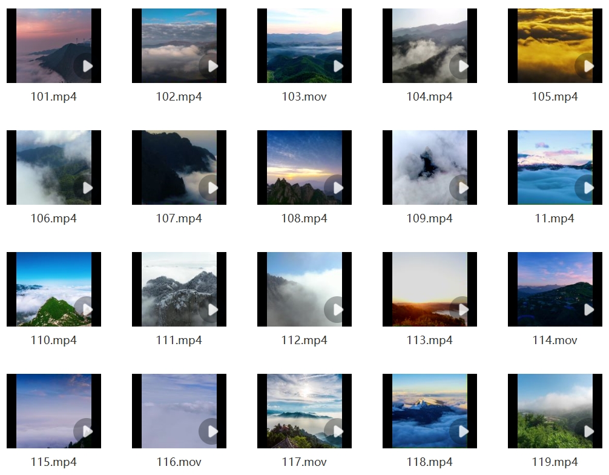Select the file name 112.mp4
This screenshot has width=609, height=475.
[304, 340]
